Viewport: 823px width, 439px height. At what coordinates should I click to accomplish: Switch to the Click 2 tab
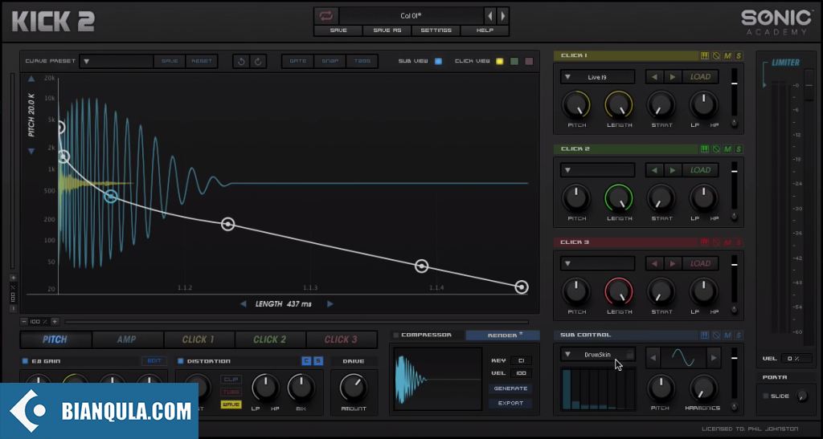click(270, 339)
